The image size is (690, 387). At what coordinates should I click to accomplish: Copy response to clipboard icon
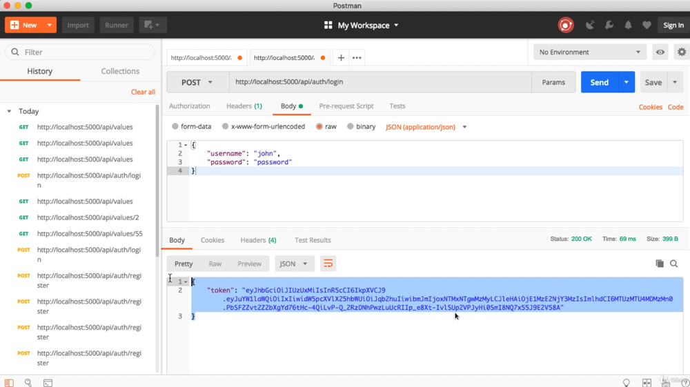pos(660,264)
